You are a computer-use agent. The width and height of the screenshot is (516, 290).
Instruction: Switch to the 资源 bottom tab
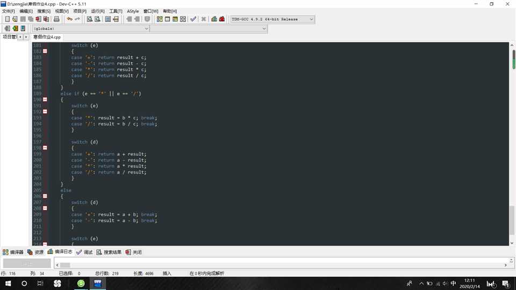(x=35, y=252)
